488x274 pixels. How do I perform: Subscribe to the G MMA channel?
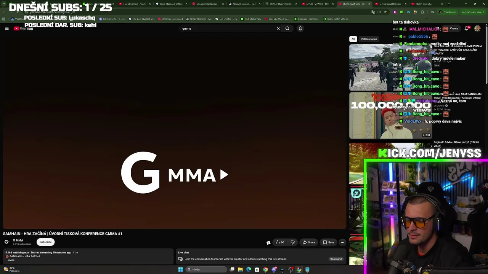pos(45,242)
